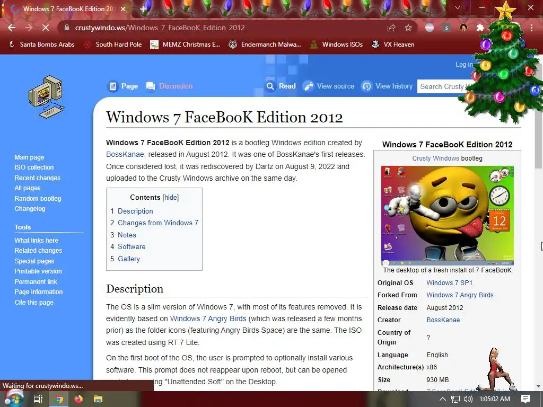Open Windows 7 Angry Birds link in Description
This screenshot has height=407, width=543.
pyautogui.click(x=208, y=318)
